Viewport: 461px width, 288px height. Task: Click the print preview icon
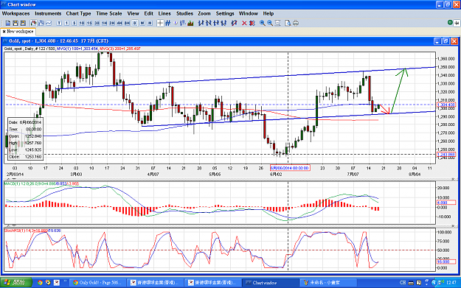[x=288, y=23]
